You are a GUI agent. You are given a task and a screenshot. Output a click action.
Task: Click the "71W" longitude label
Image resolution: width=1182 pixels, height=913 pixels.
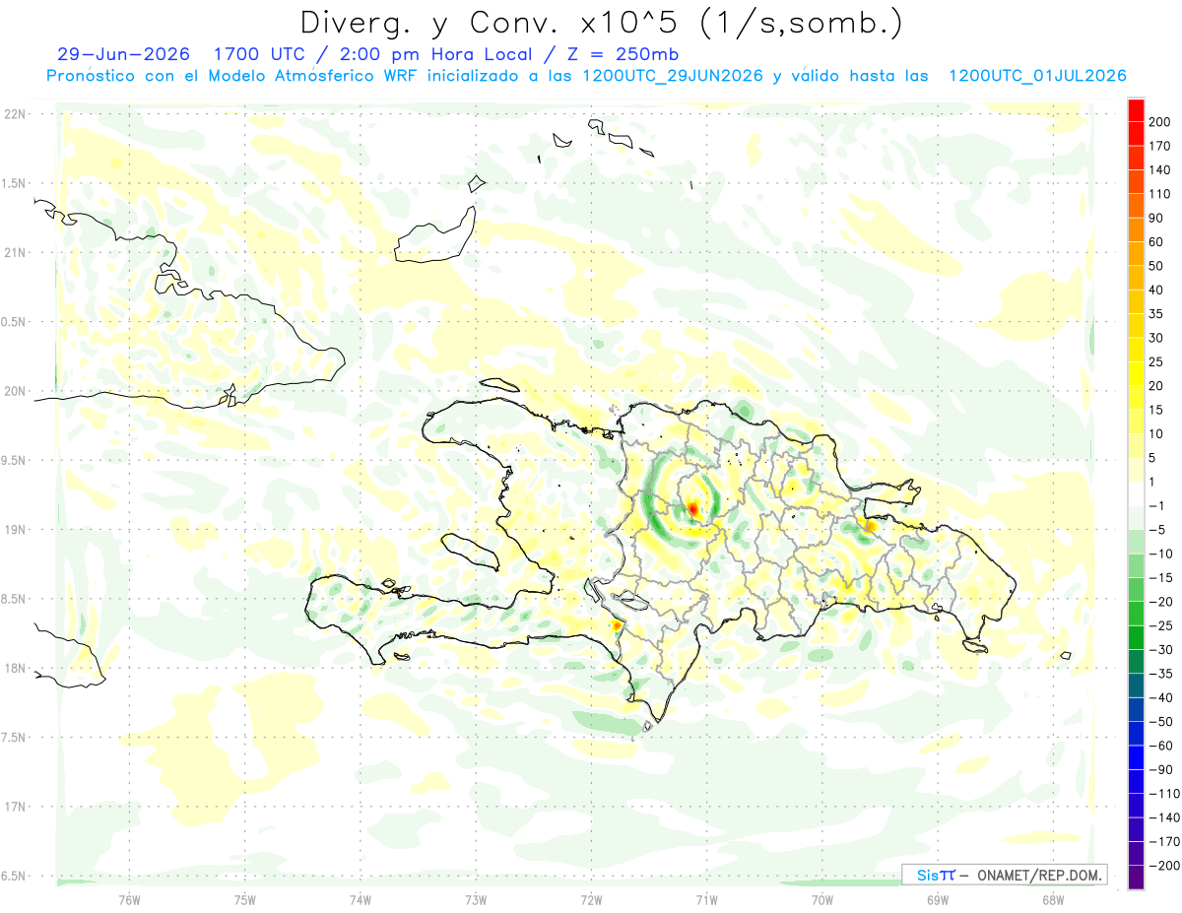tap(706, 899)
